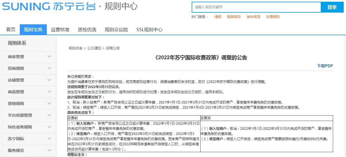Open the 质检优选 tab

click(x=87, y=29)
